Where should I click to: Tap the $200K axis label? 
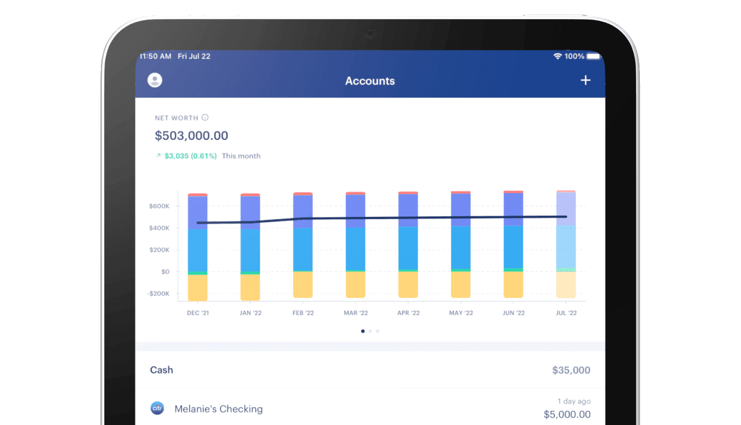click(159, 250)
